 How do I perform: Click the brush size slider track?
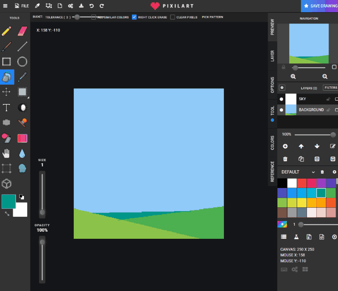tap(42, 195)
